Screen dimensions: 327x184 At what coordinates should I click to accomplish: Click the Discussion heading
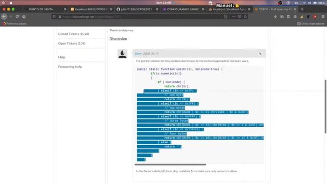tap(118, 39)
